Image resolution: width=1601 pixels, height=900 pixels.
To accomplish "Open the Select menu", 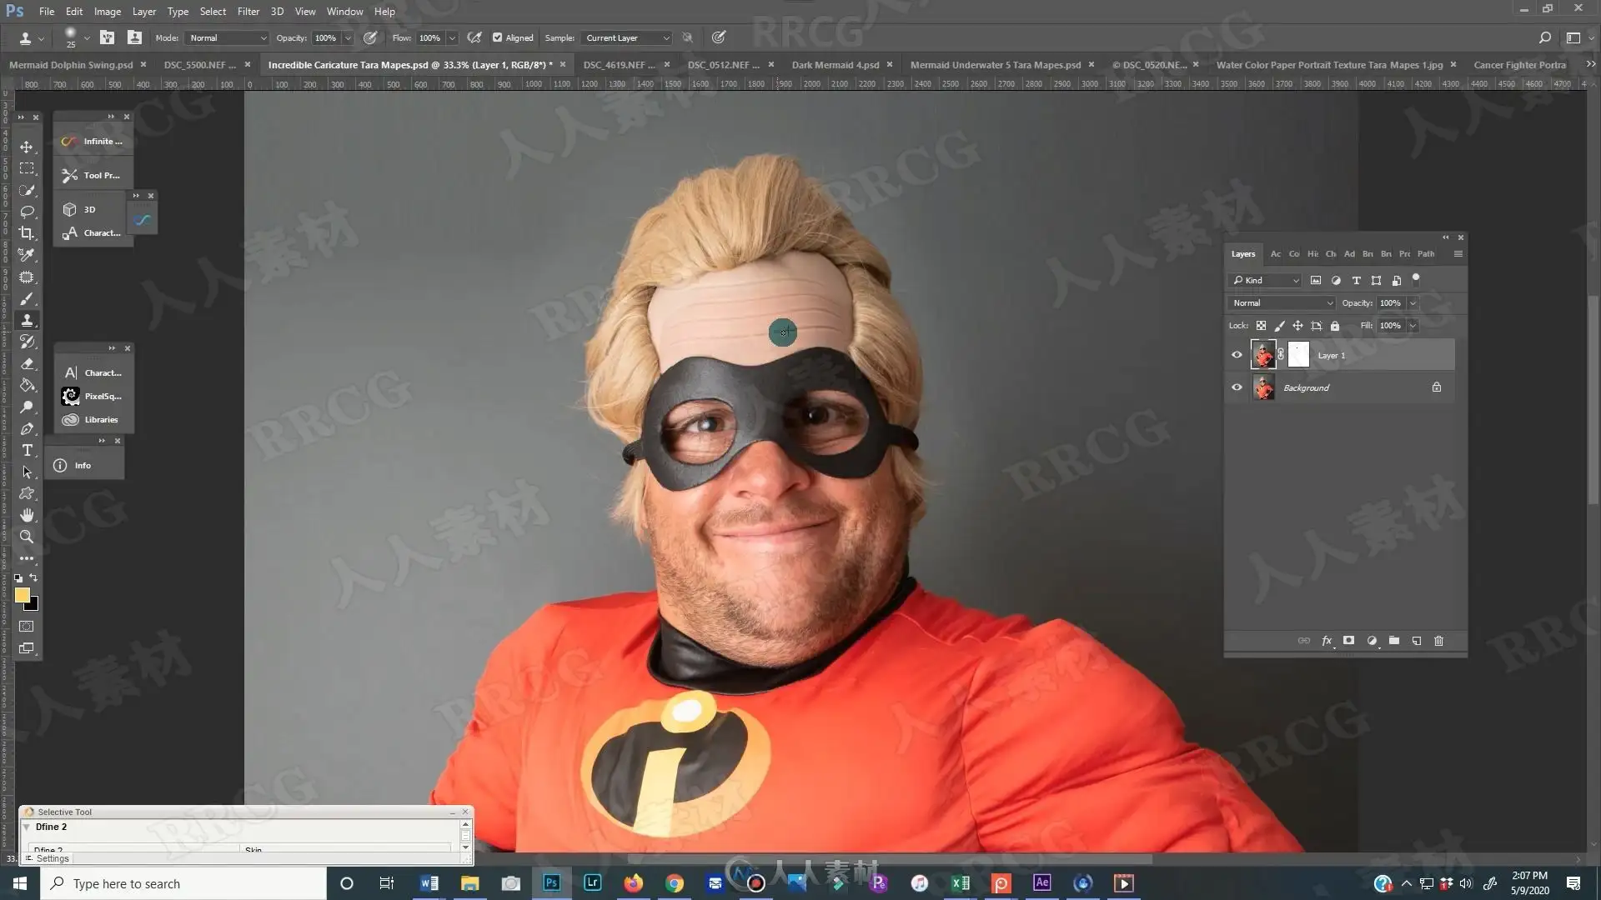I will (213, 12).
